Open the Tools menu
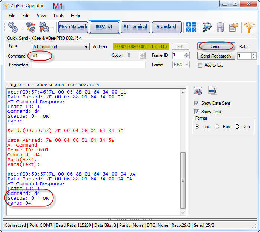This screenshot has width=260, height=232. 59,16
